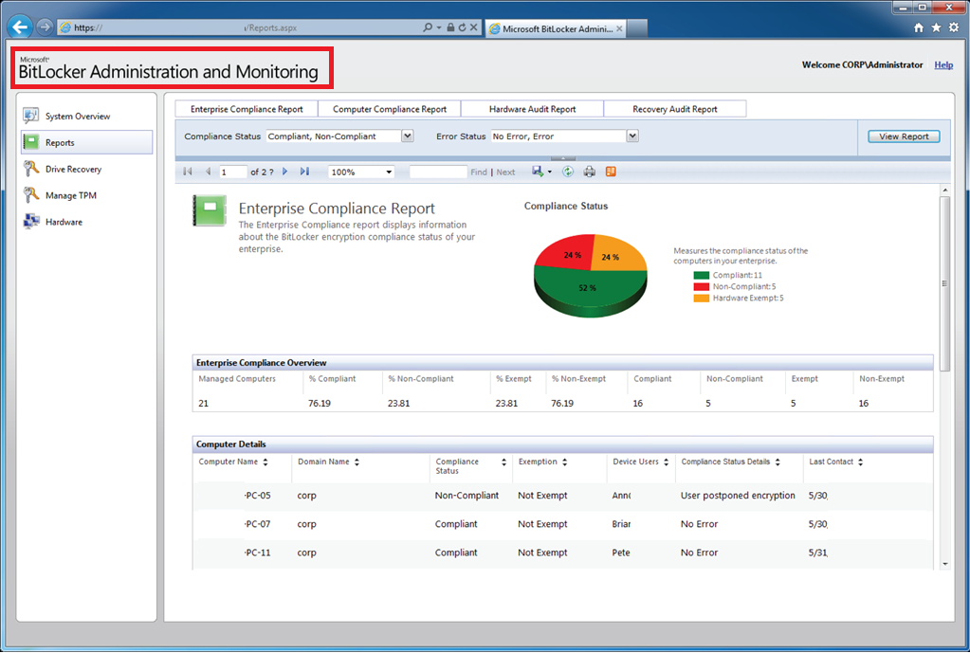Open a new blank browser tab
Image resolution: width=970 pixels, height=653 pixels.
(x=638, y=28)
